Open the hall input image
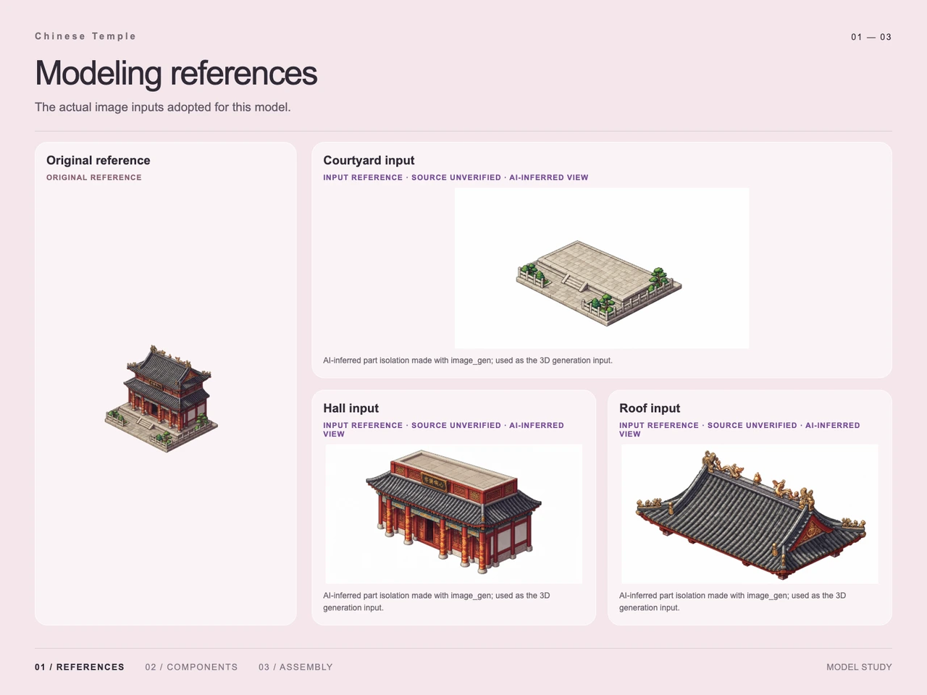927x695 pixels. [x=454, y=513]
